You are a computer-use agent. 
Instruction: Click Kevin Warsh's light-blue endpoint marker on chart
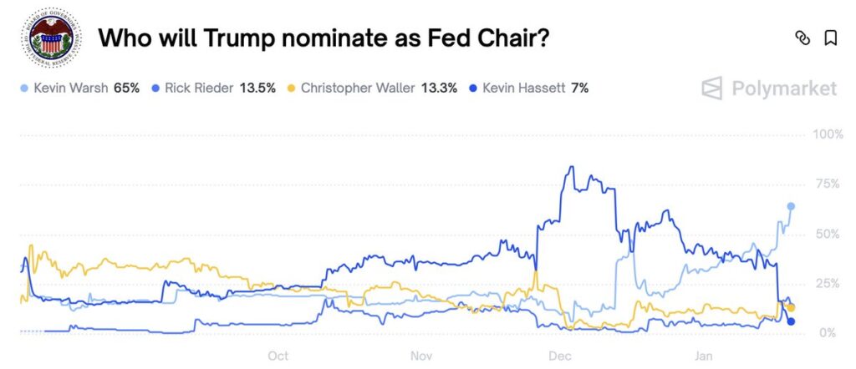(x=791, y=206)
